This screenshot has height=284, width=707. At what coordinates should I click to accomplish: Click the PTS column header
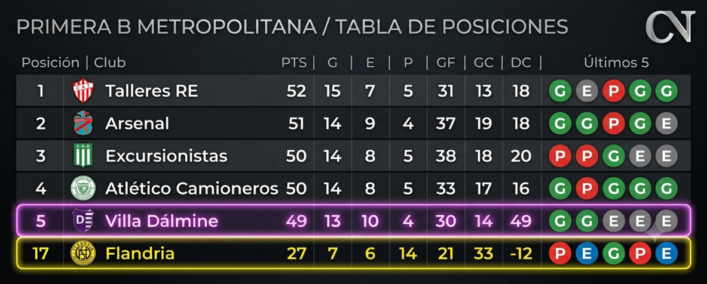pos(294,63)
